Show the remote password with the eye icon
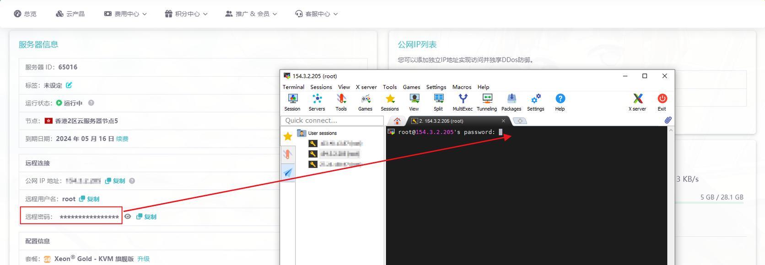The image size is (765, 265). click(128, 217)
